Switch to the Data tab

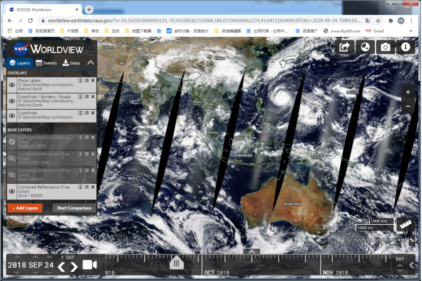tap(71, 63)
